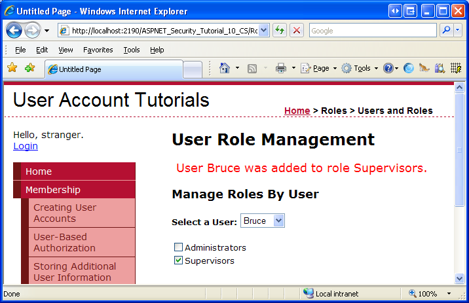Click Add to Favorites star-plus icon

[x=29, y=68]
